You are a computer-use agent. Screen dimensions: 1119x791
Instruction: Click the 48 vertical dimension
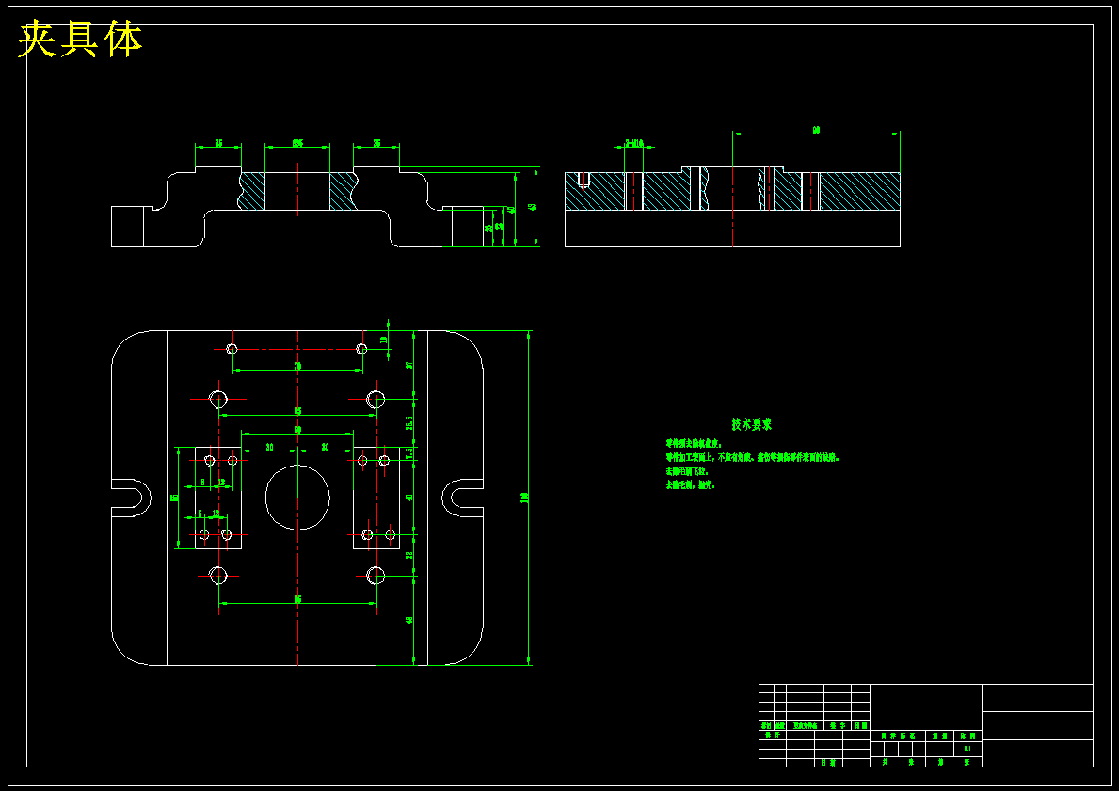409,620
